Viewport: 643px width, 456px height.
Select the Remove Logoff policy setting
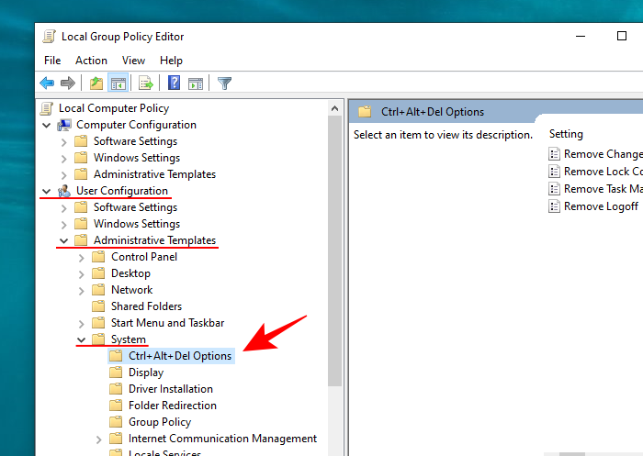(601, 206)
